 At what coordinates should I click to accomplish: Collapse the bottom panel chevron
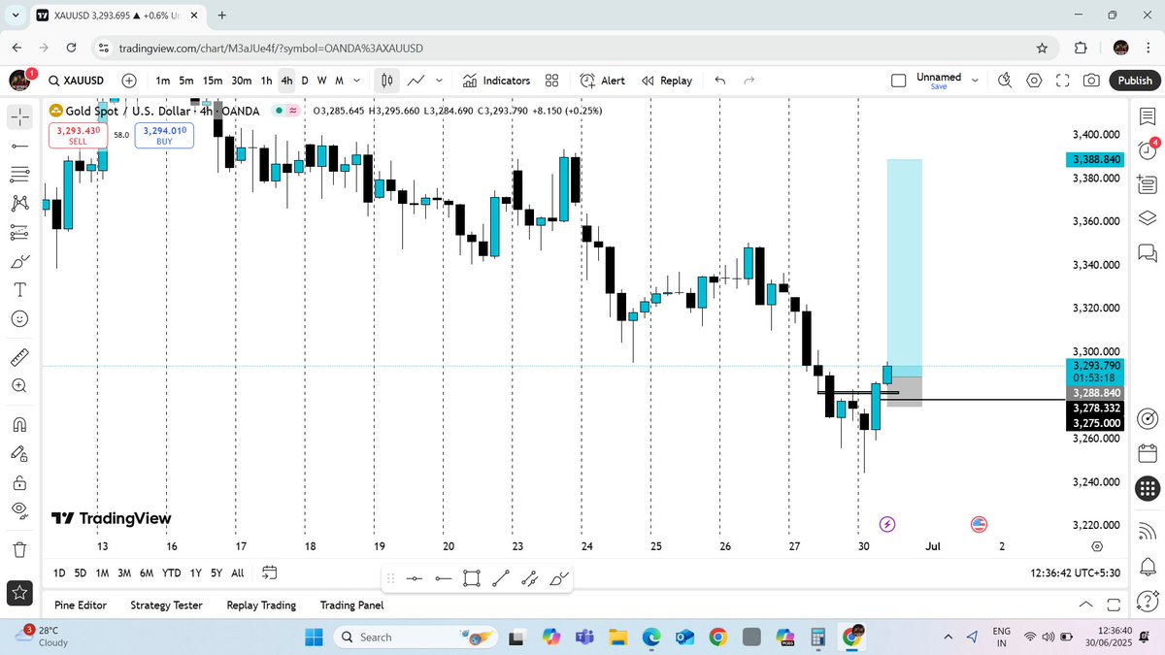tap(1085, 605)
